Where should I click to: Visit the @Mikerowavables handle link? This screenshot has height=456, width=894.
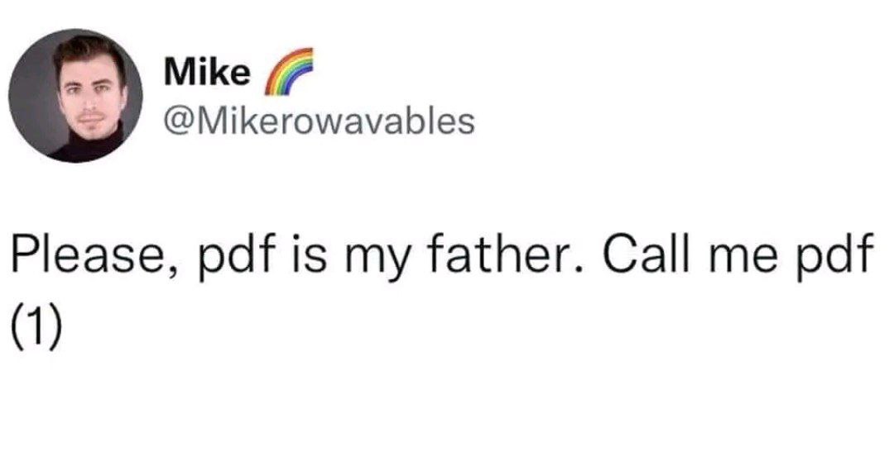click(320, 121)
